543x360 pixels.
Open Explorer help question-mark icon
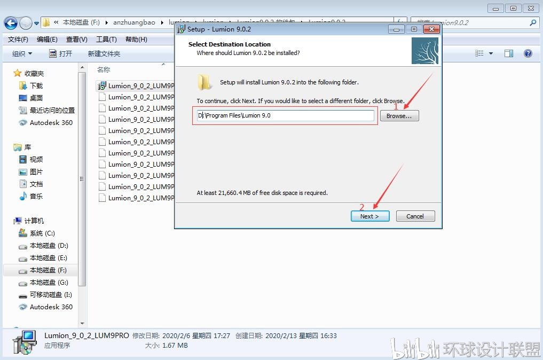point(528,53)
